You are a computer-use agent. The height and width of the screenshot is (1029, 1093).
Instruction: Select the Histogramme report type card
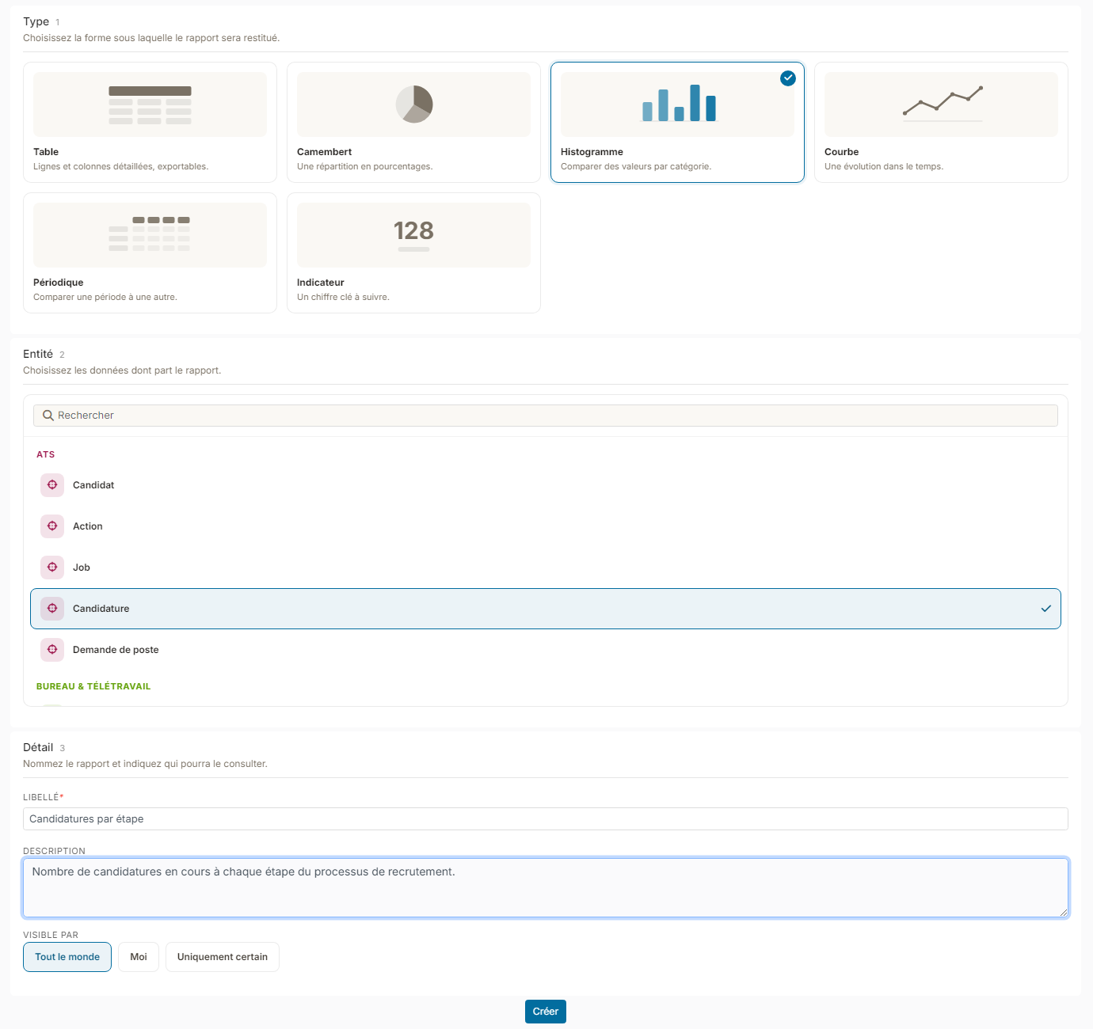677,122
